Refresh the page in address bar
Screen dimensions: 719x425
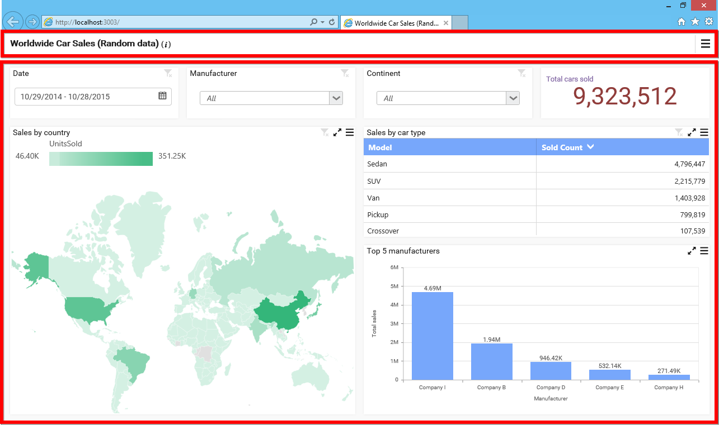(332, 22)
